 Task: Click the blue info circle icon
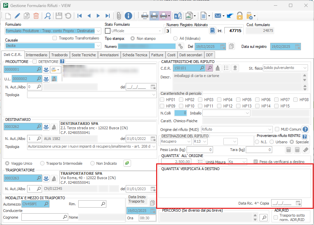[x=128, y=16]
